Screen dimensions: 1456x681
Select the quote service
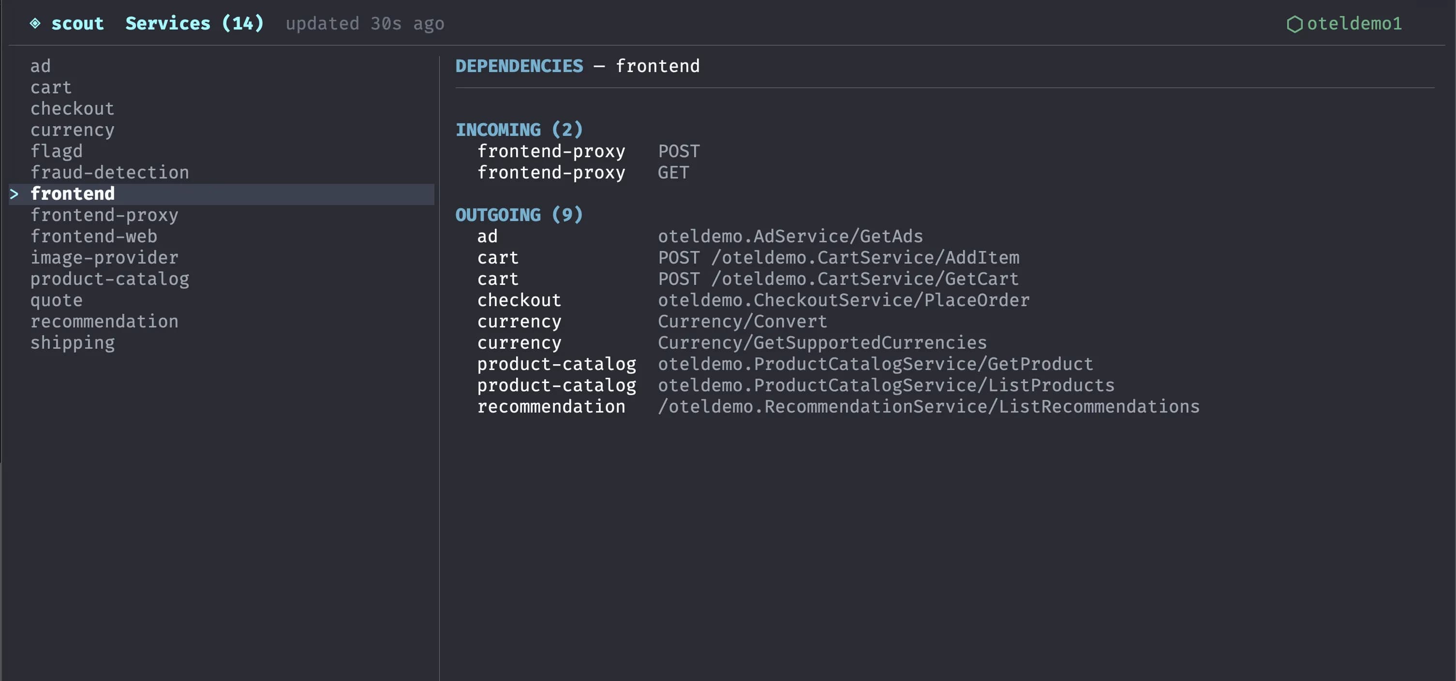(x=56, y=299)
